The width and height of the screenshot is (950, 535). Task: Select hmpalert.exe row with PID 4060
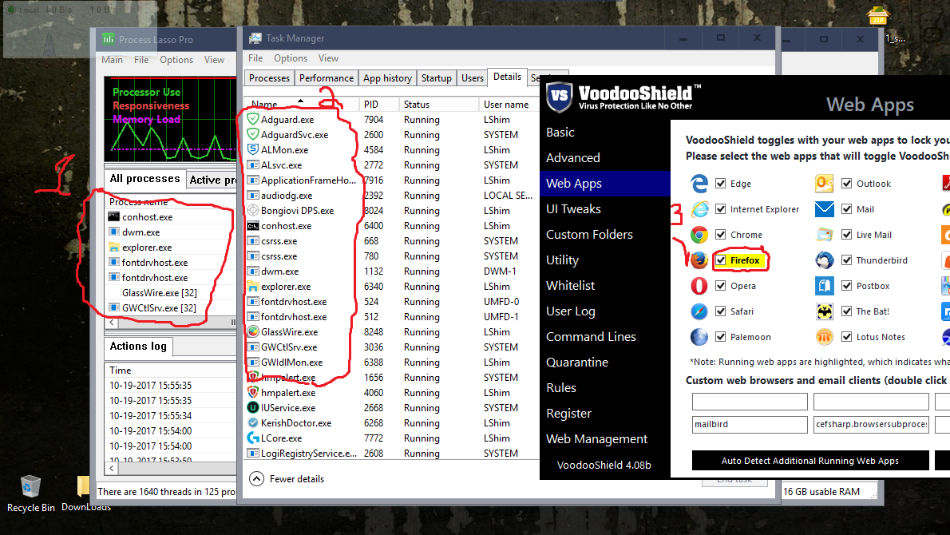click(391, 392)
